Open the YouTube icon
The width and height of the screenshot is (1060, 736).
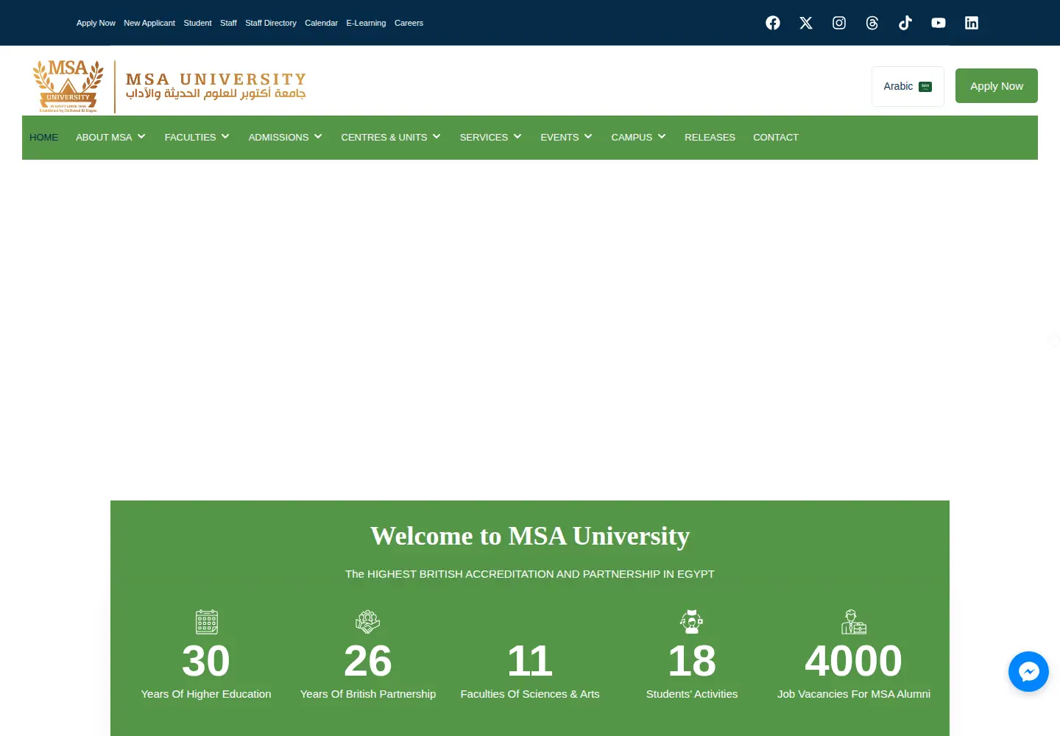click(939, 23)
